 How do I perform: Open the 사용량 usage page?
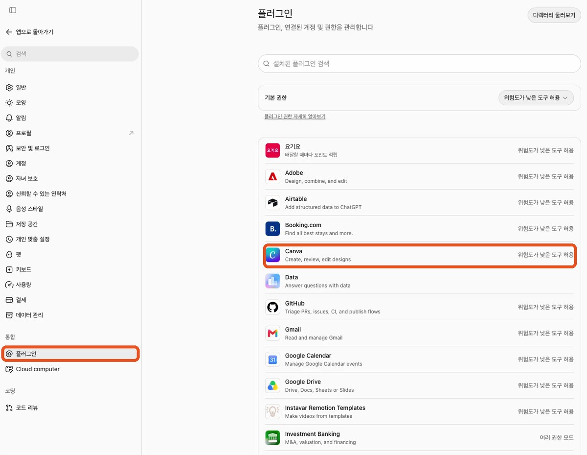[70, 285]
